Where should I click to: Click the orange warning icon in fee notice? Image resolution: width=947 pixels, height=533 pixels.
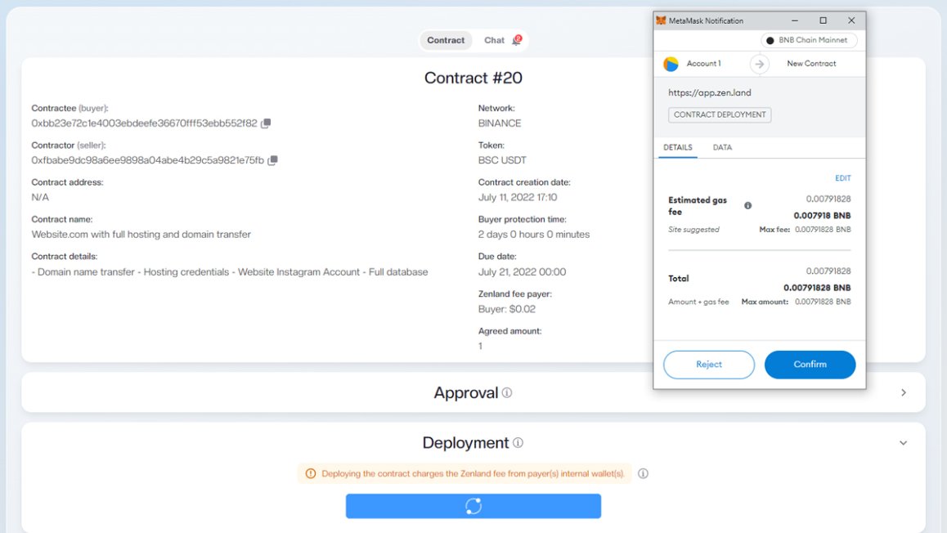(311, 473)
